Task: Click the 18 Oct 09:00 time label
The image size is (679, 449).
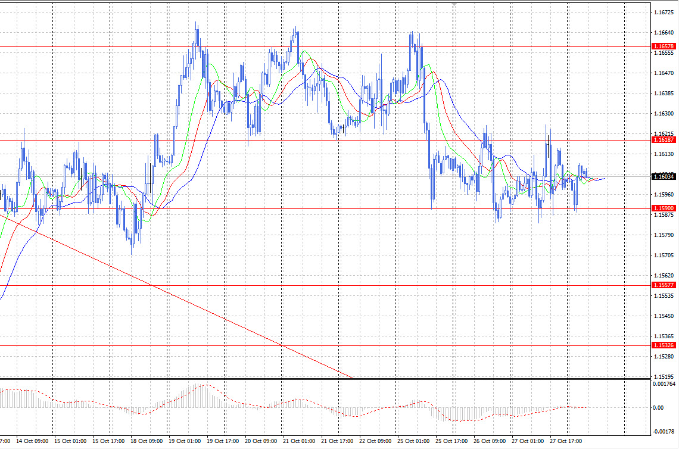Action: (x=147, y=441)
